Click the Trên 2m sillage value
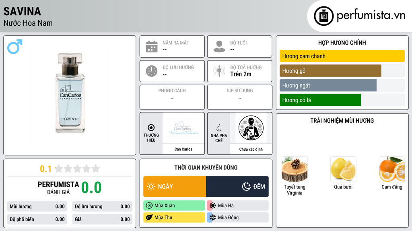Viewport: 412px width, 231px height. 241,74
